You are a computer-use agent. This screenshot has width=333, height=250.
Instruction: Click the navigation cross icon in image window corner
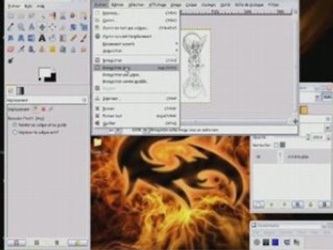(296, 122)
